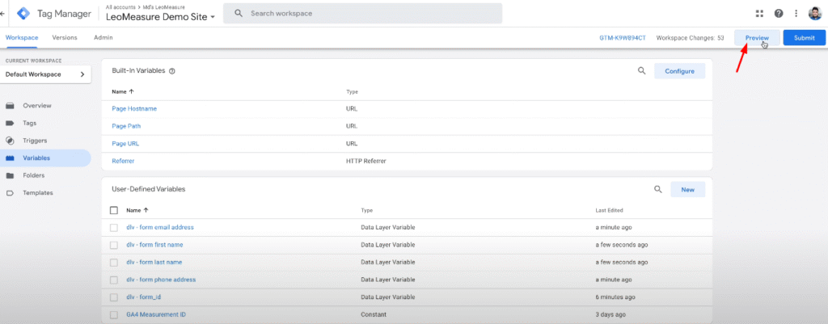Viewport: 828px width, 324px height.
Task: Click the Tag Manager logo icon
Action: [23, 13]
